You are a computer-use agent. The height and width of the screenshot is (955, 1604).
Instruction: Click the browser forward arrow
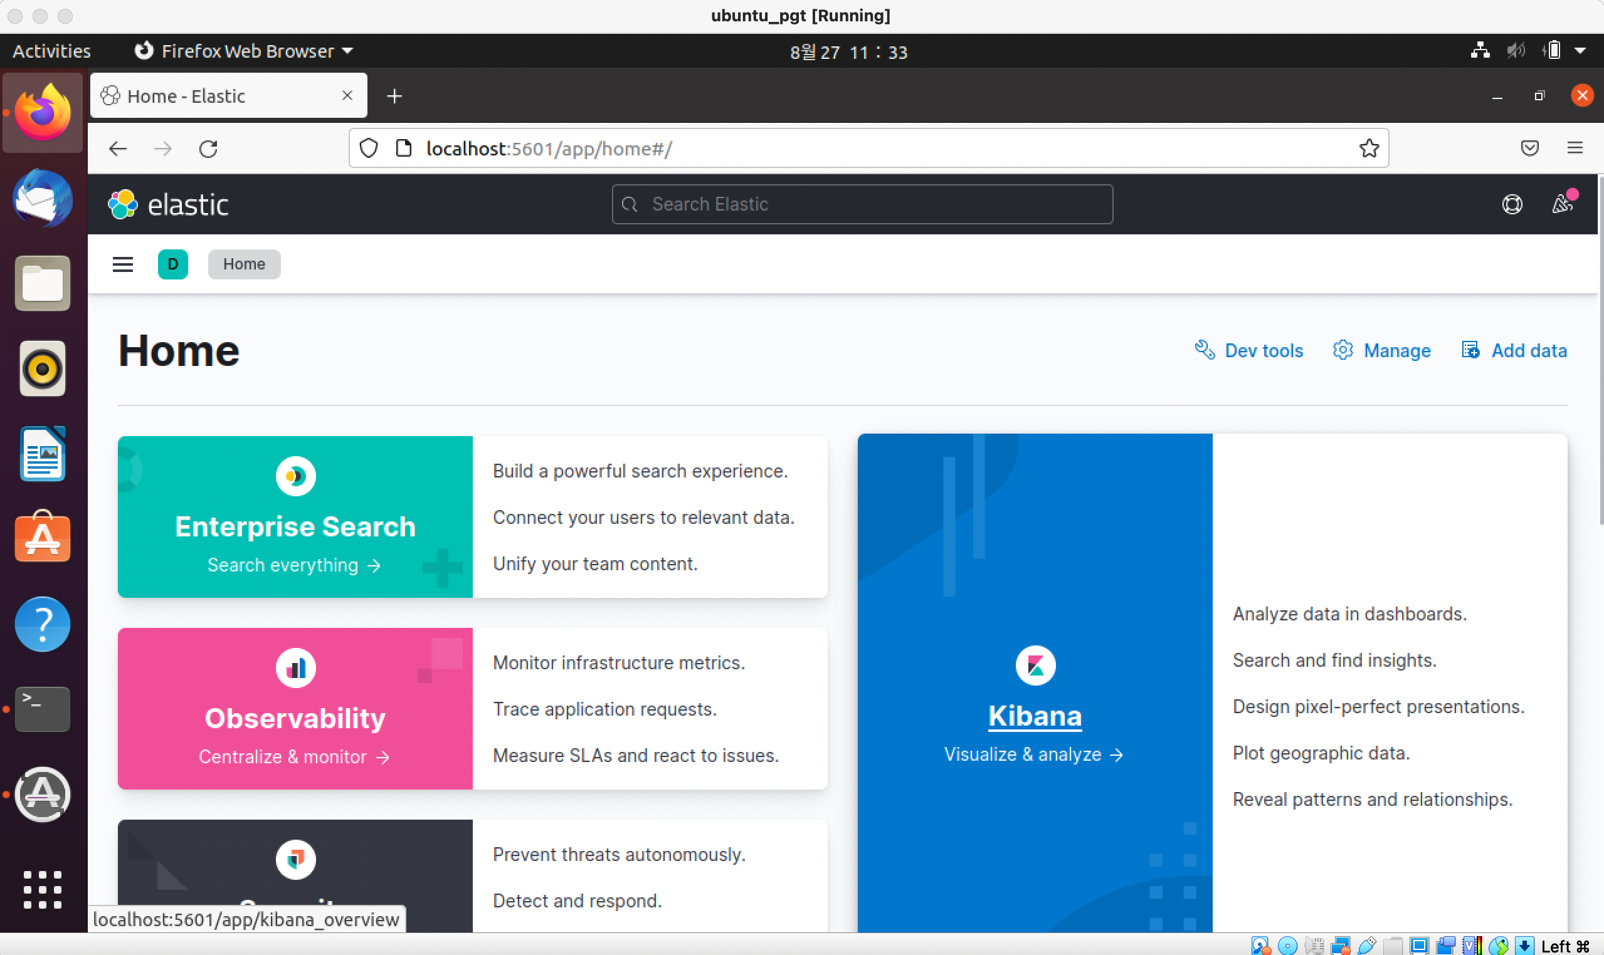163,149
